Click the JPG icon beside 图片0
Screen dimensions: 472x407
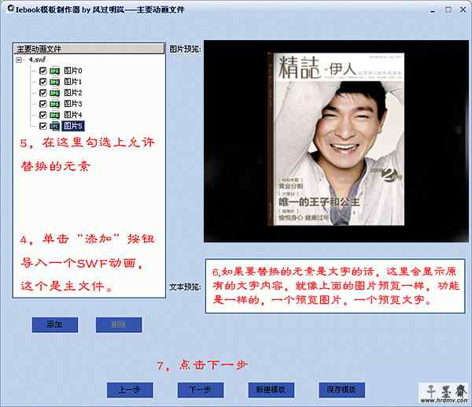click(x=54, y=71)
